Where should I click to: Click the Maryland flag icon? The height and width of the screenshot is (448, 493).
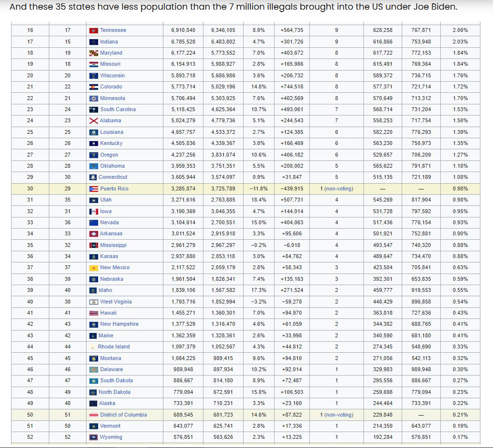(94, 53)
